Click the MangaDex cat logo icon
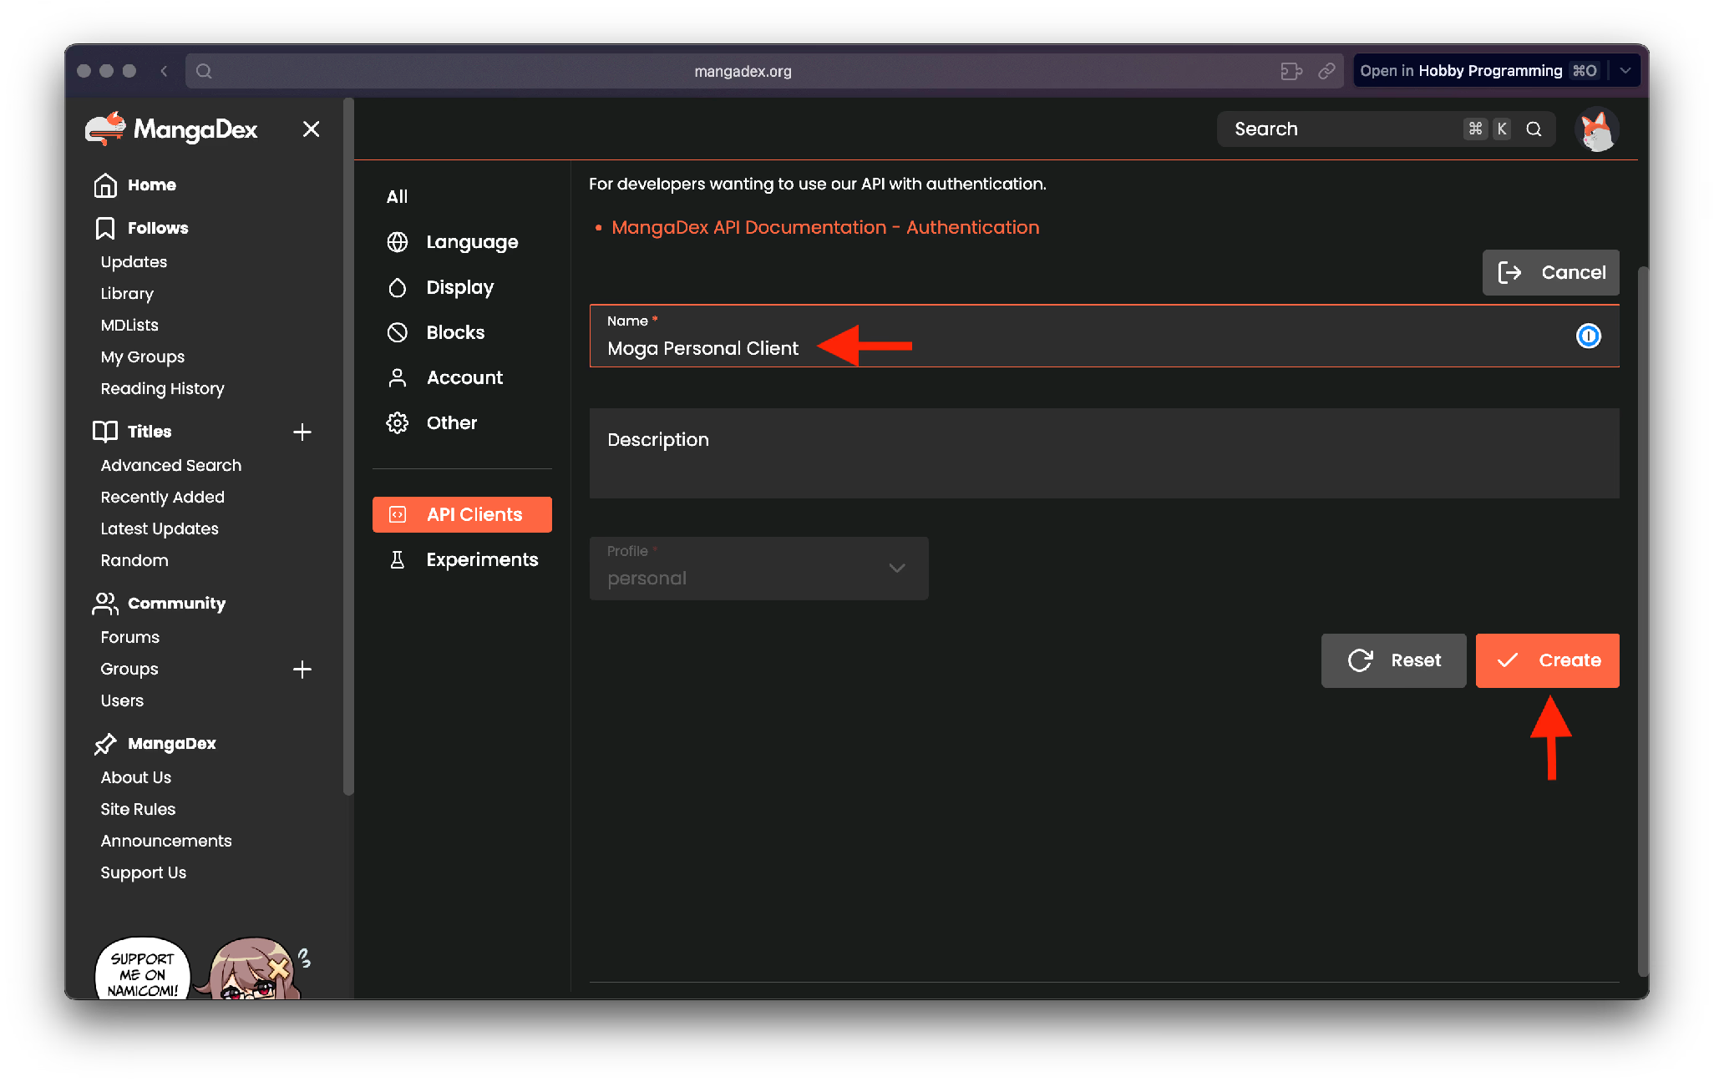This screenshot has width=1714, height=1082. point(105,129)
